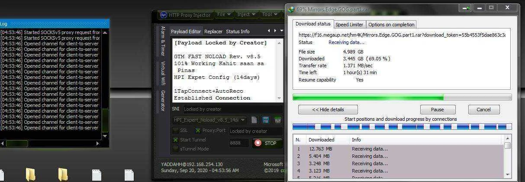Switch to the Replacer tab
The width and height of the screenshot is (525, 182).
(213, 31)
